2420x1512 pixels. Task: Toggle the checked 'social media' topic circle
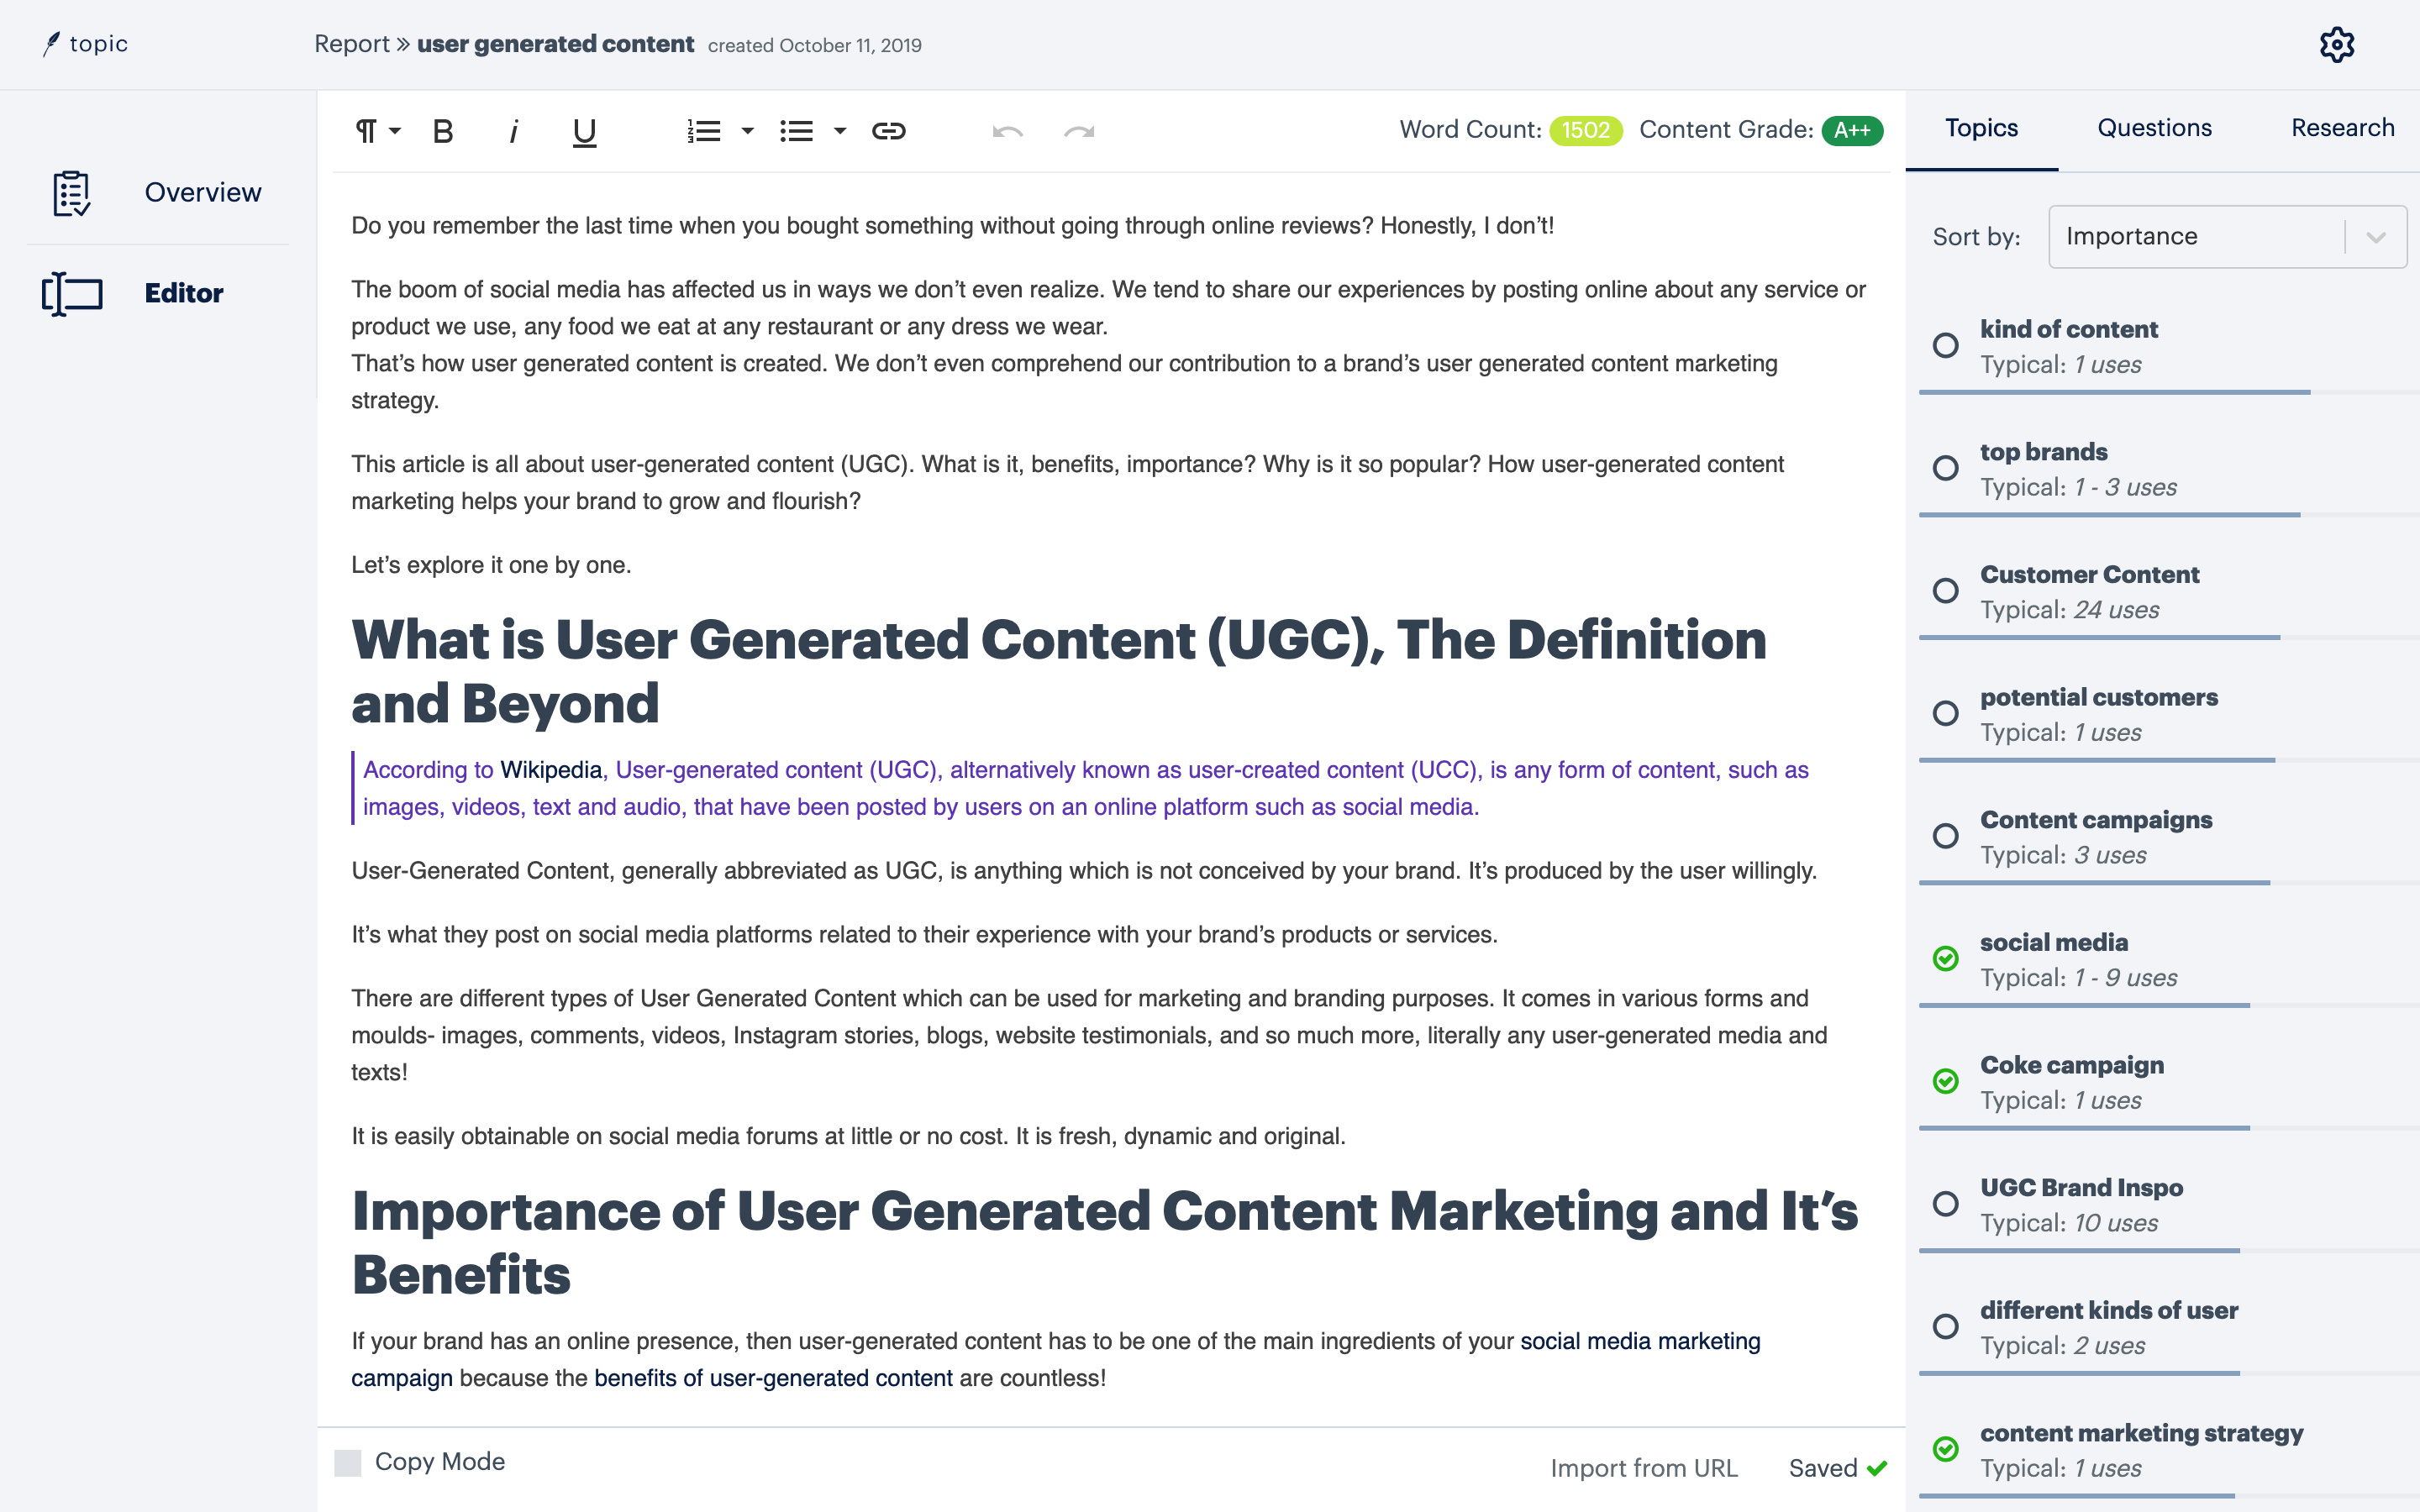point(1946,959)
